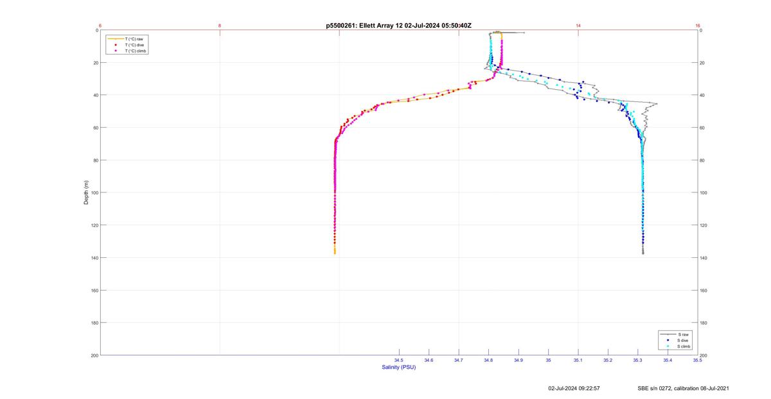
Task: Click the timestamp '02-Jul-2024 09:22:57'
Action: point(574,389)
